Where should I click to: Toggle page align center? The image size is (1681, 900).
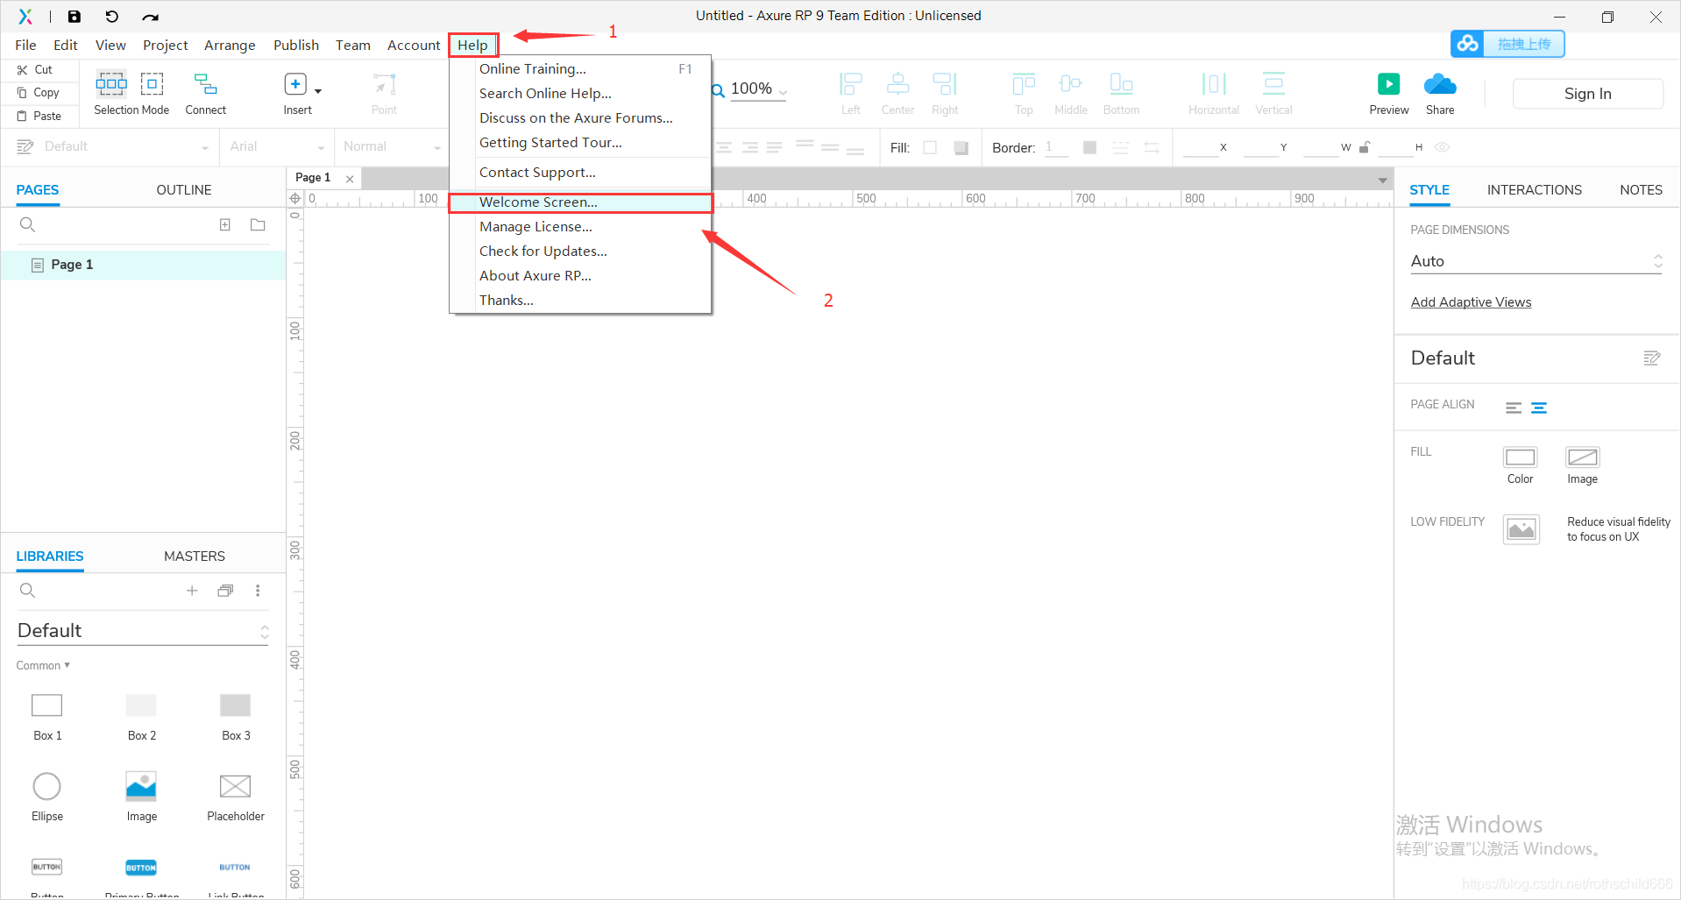tap(1539, 407)
